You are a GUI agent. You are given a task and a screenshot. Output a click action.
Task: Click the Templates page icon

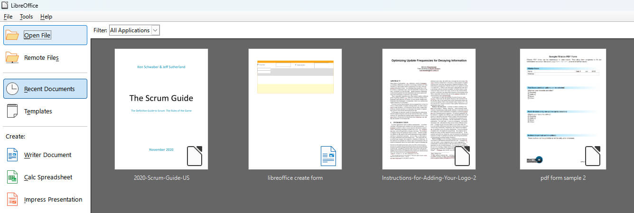coord(13,111)
